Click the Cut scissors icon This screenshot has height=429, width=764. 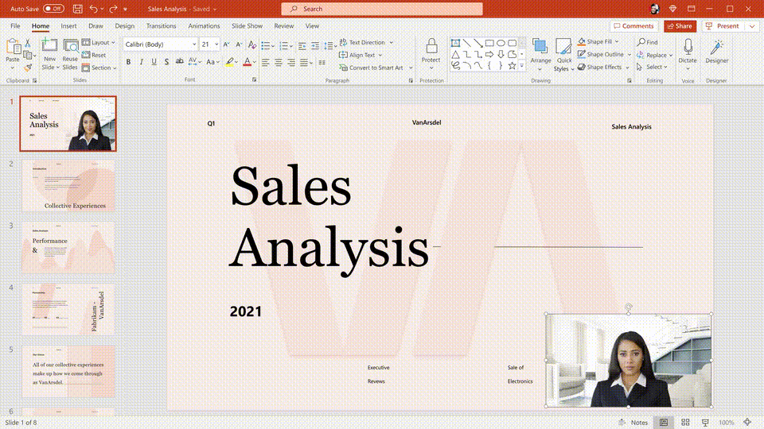point(28,43)
